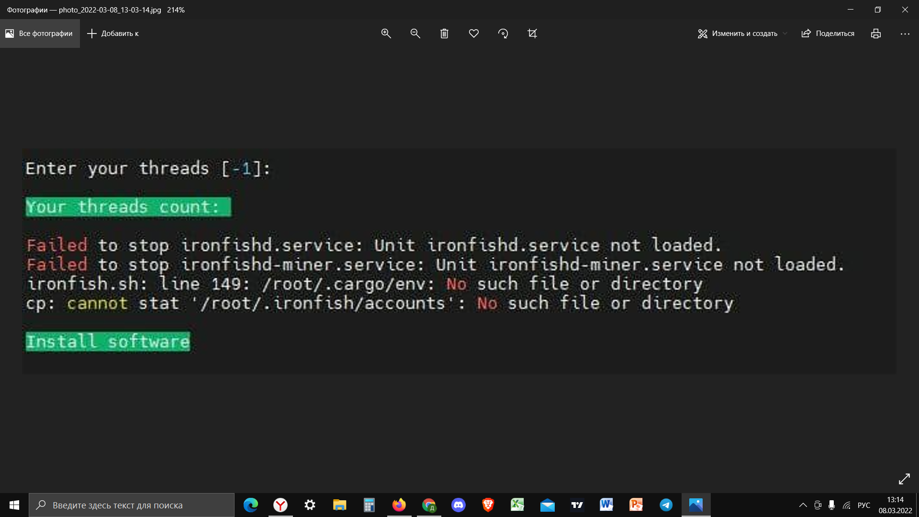This screenshot has width=919, height=517.
Task: Open Settings gear from taskbar
Action: [310, 505]
